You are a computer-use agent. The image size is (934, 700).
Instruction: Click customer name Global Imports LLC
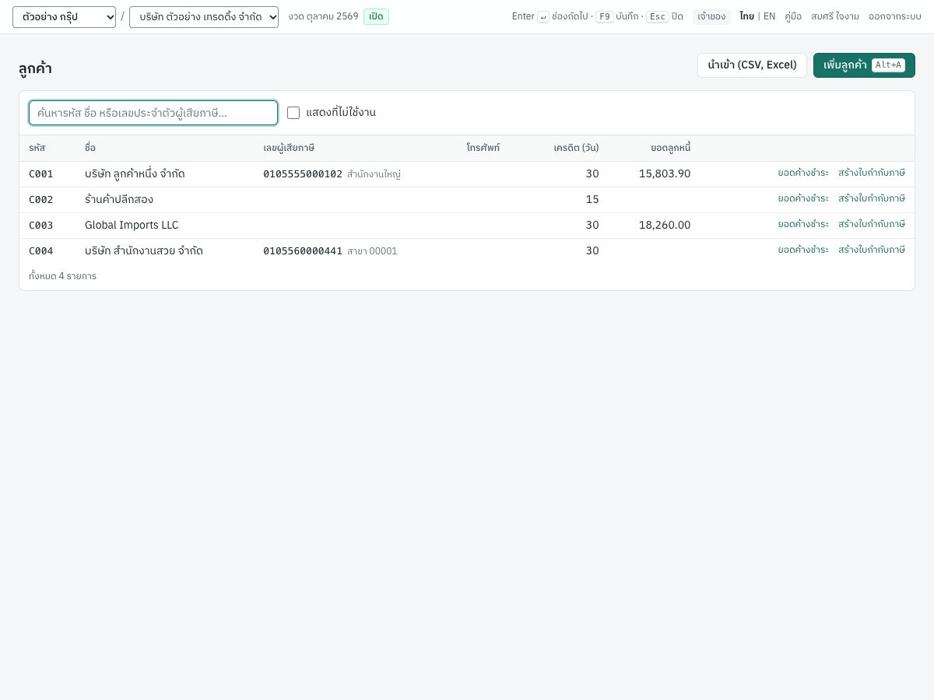[132, 225]
